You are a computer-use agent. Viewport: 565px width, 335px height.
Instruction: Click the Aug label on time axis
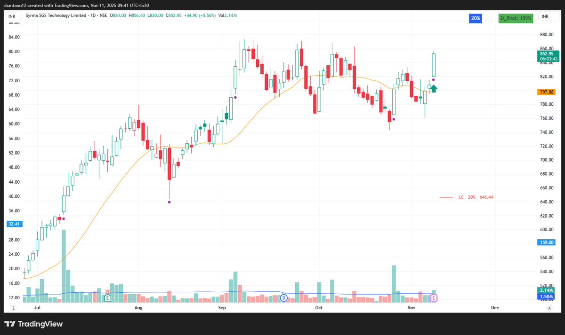pyautogui.click(x=138, y=308)
